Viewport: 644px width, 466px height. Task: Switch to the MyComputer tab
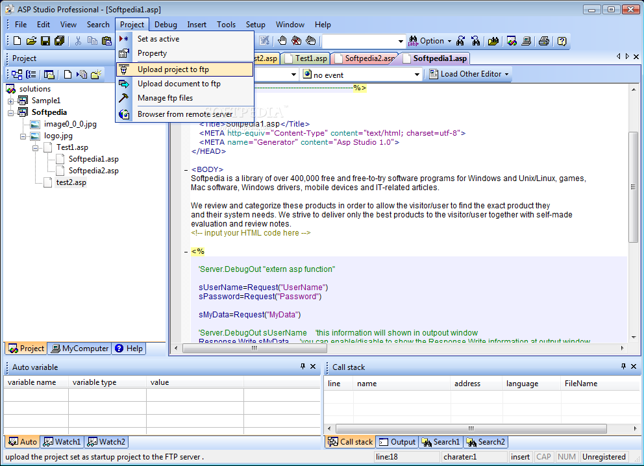click(x=80, y=349)
